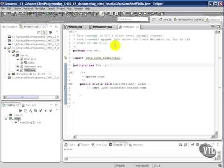Click the Smart Insert status field

pyautogui.click(x=142, y=166)
